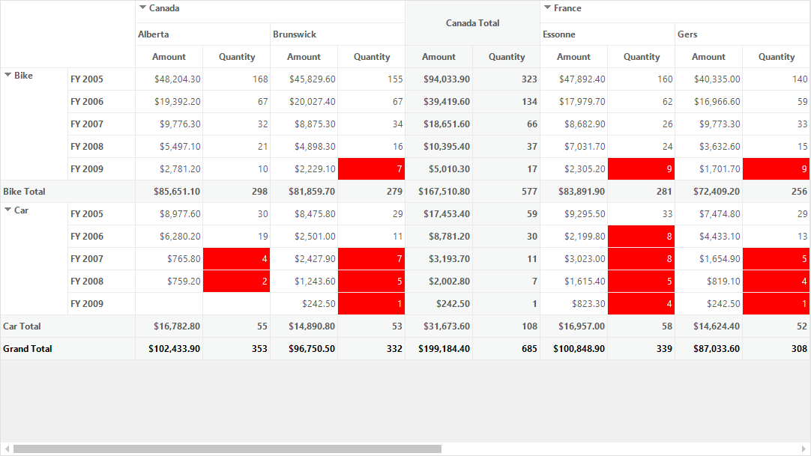Screen dimensions: 811x456
Task: Click the $45,829.60 amount cell
Action: (x=304, y=79)
